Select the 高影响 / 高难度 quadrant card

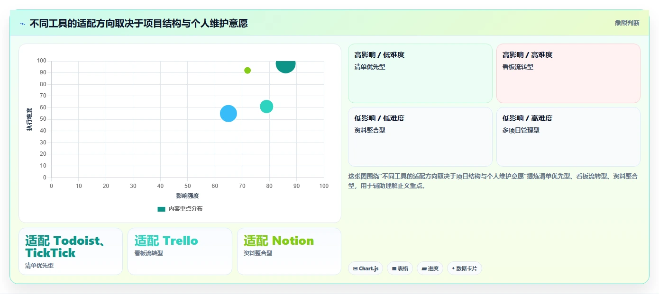pyautogui.click(x=568, y=73)
